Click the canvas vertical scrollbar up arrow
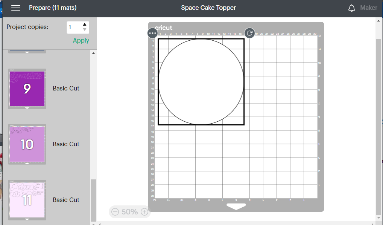 [378, 21]
